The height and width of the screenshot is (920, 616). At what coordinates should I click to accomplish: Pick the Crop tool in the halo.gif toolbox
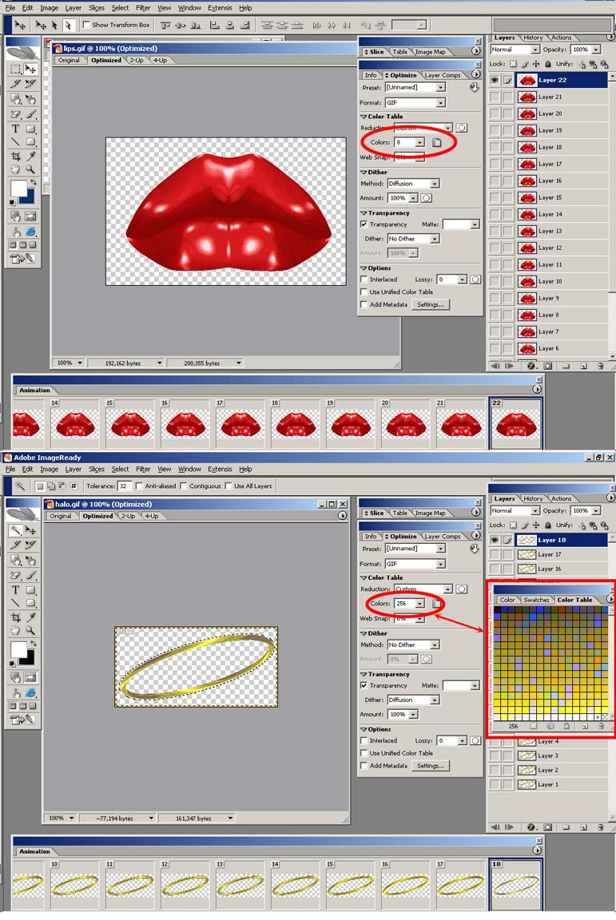tap(15, 617)
